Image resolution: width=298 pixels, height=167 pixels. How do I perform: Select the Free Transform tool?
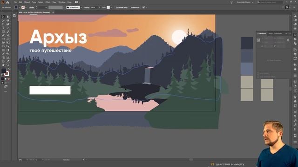8,43
